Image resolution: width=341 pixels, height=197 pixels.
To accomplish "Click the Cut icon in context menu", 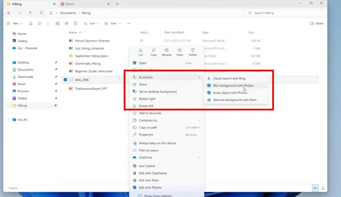I will [x=140, y=50].
